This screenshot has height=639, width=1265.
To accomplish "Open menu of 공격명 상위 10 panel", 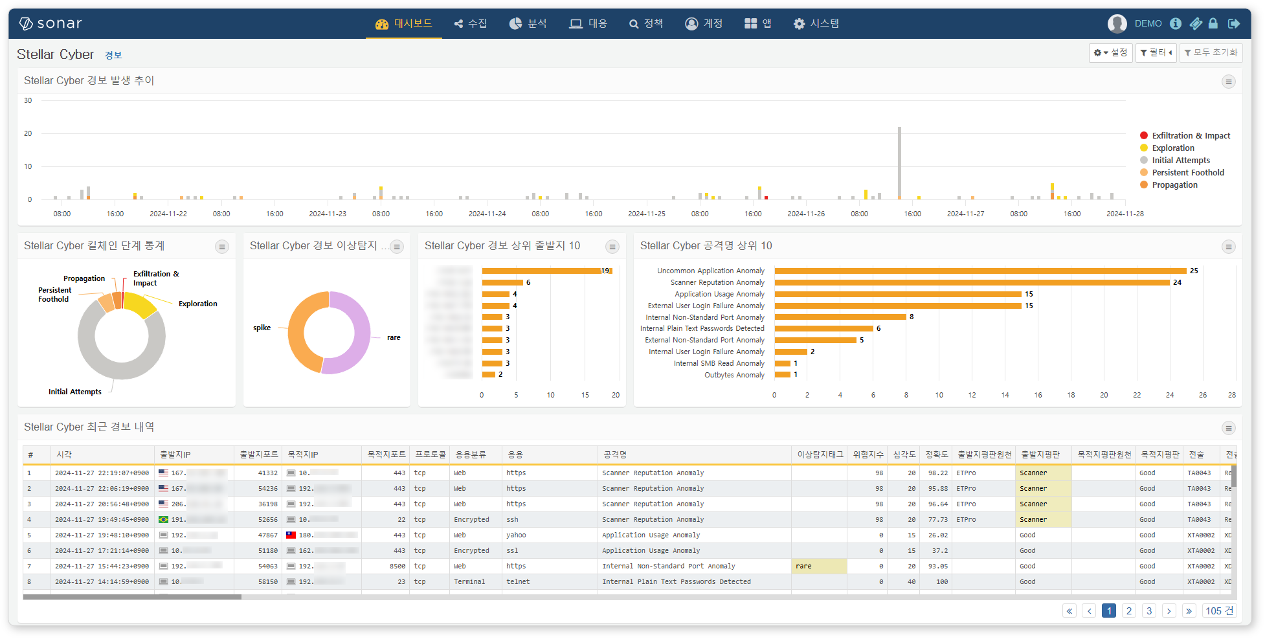I will 1228,247.
